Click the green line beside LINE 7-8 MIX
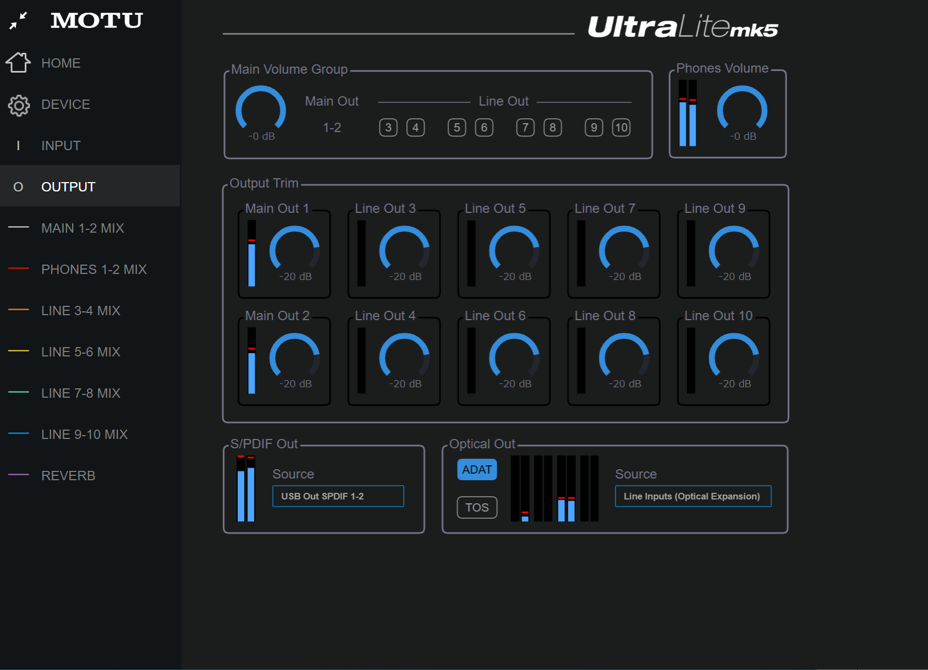Image resolution: width=928 pixels, height=670 pixels. (x=18, y=392)
